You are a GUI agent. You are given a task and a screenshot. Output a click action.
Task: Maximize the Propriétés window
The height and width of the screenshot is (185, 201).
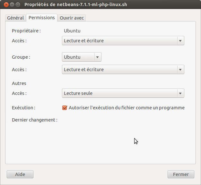[18, 4]
